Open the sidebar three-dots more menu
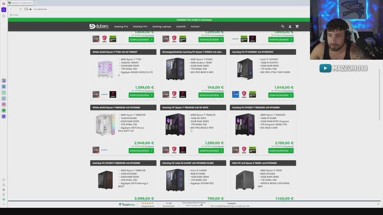Image resolution: width=383 pixels, height=215 pixels. pyautogui.click(x=4, y=204)
